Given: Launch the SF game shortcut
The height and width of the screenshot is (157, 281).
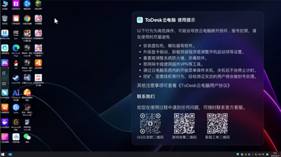Looking at the screenshot, I should [27, 122].
